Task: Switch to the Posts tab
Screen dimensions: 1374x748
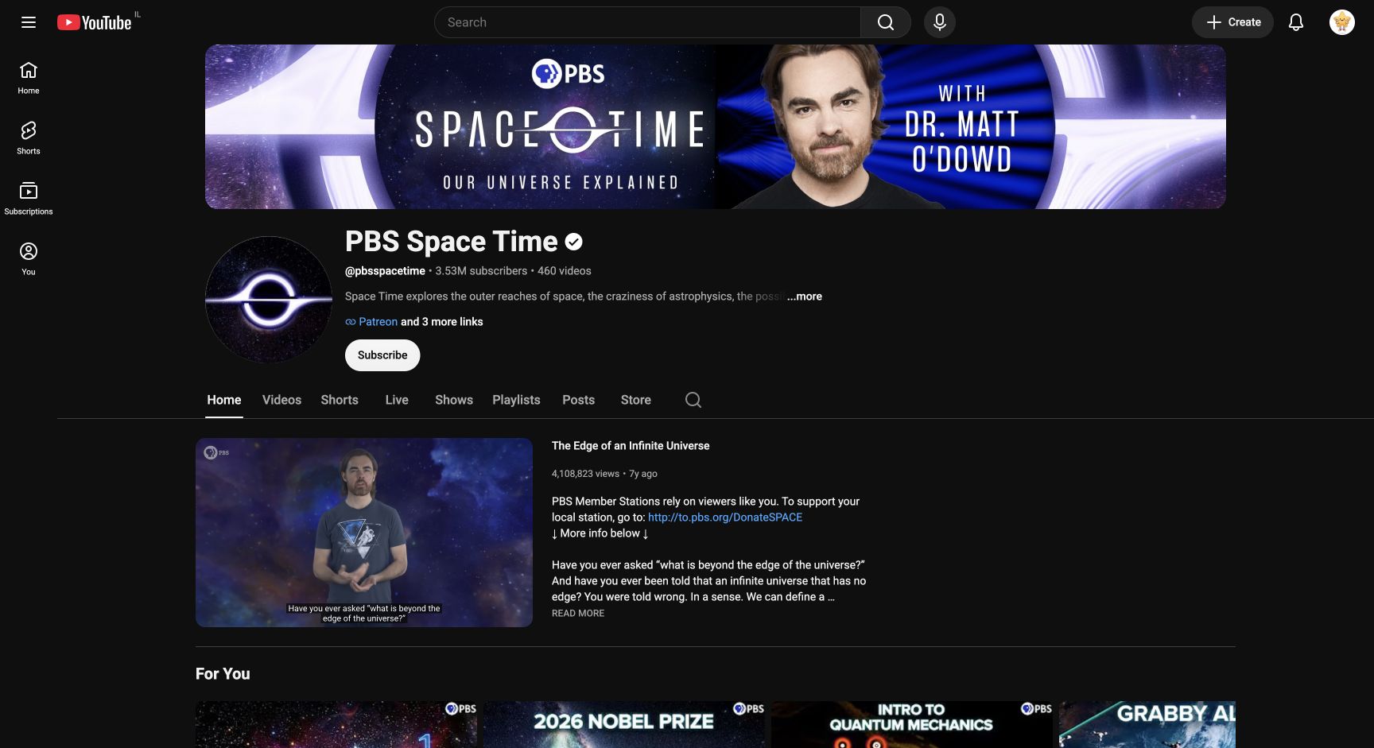Action: [x=578, y=400]
